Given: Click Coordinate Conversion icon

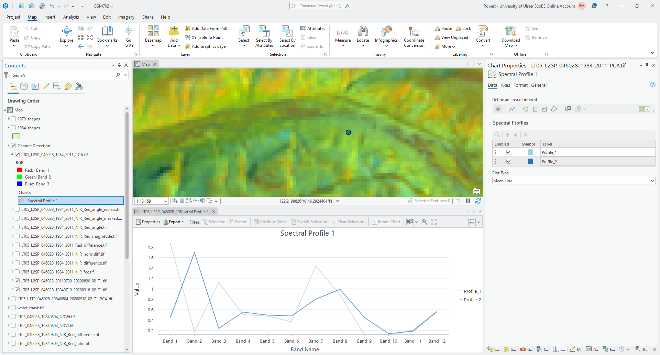Looking at the screenshot, I should (414, 36).
